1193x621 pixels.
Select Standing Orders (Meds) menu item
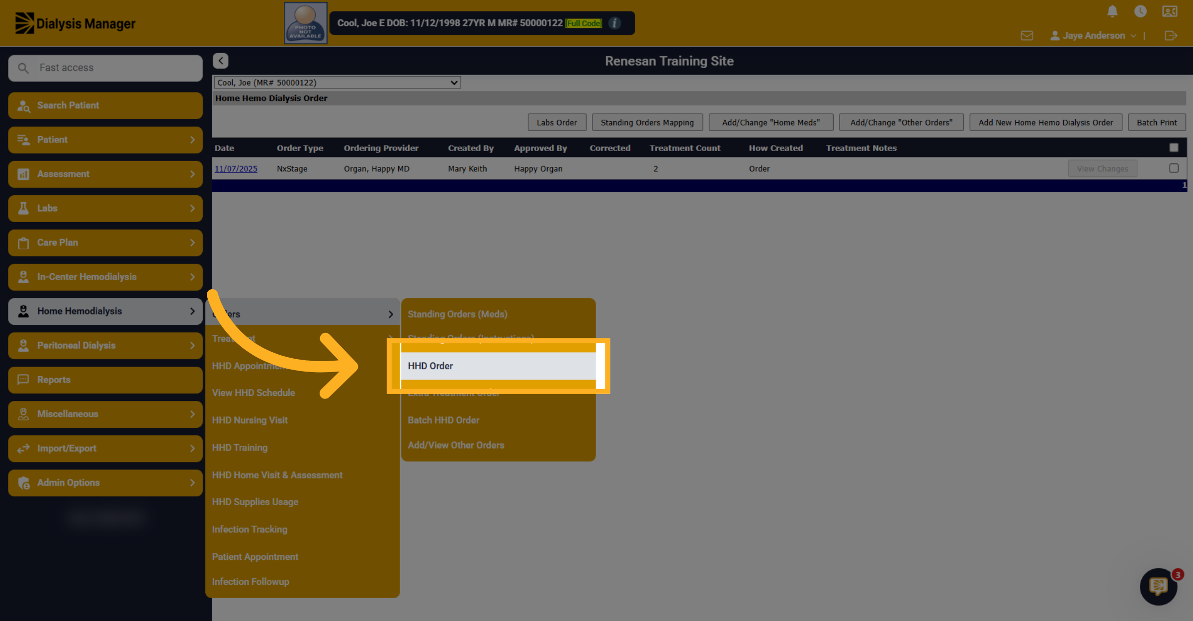point(499,314)
